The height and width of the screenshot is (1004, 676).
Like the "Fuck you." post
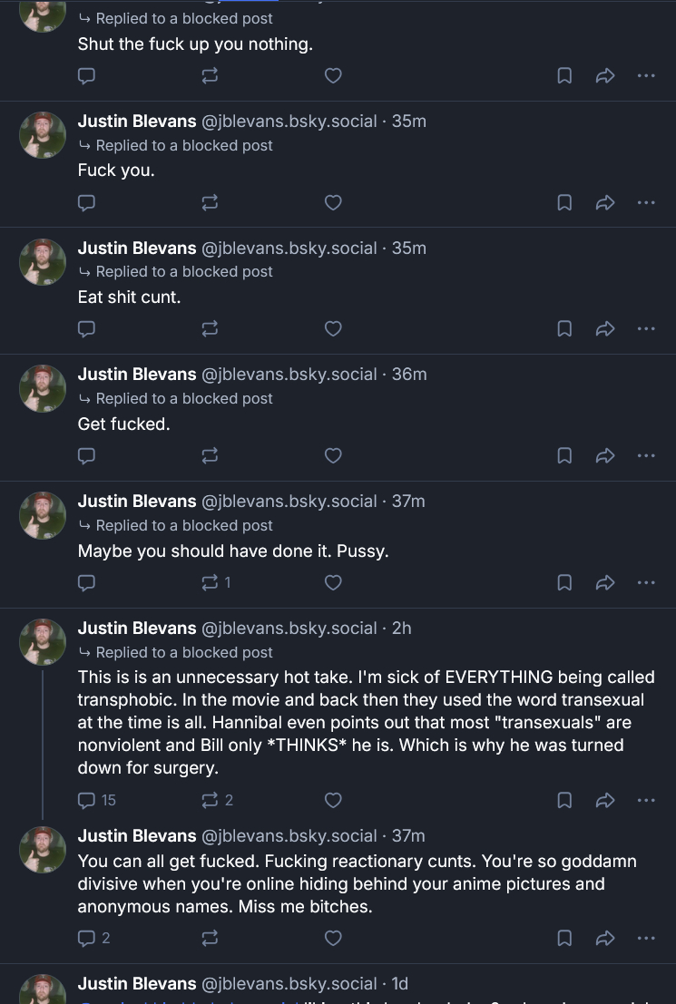[x=333, y=202]
